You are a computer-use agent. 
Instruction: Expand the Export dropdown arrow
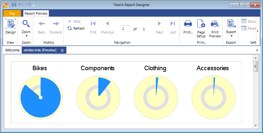(231, 36)
